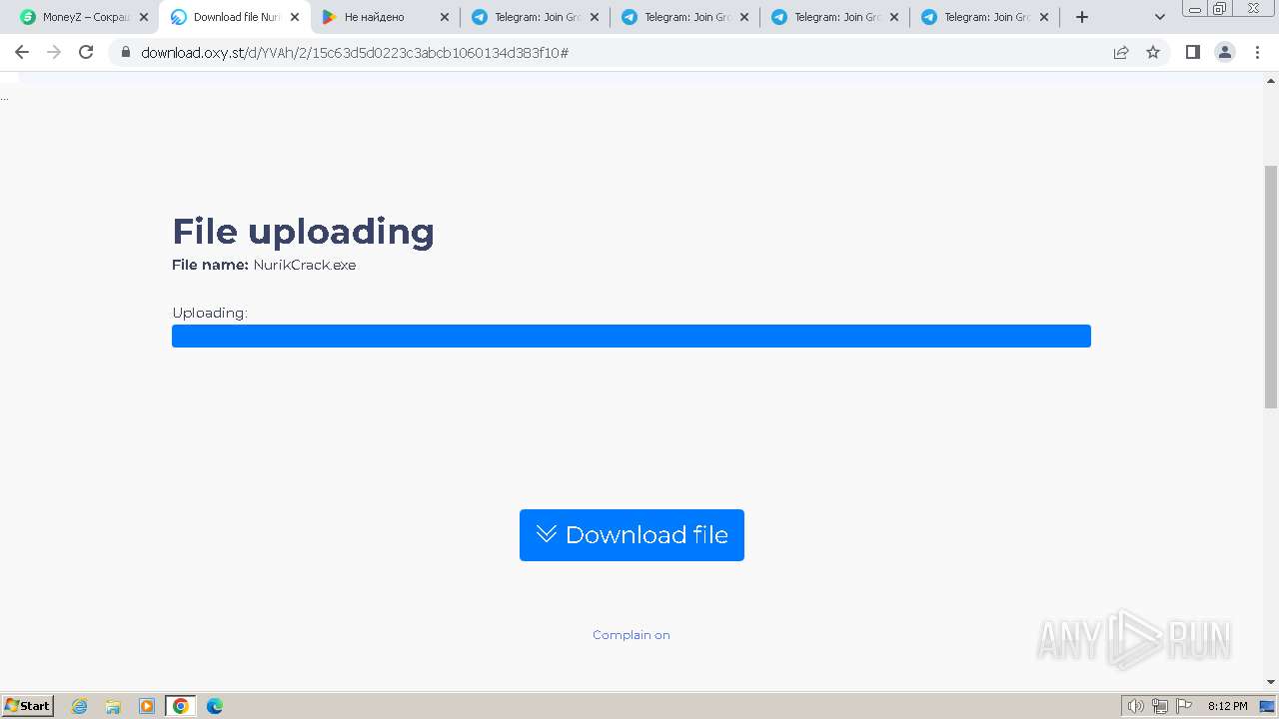The height and width of the screenshot is (719, 1279).
Task: Select the first Telegram: Join Group tab
Action: click(535, 17)
